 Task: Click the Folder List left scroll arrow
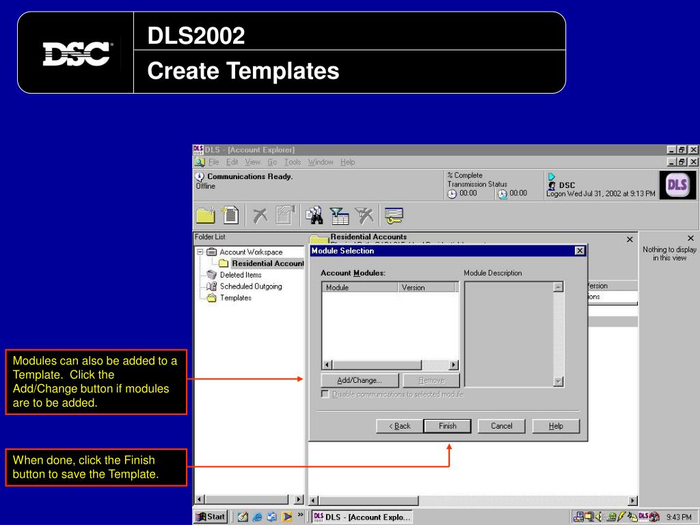[x=200, y=500]
